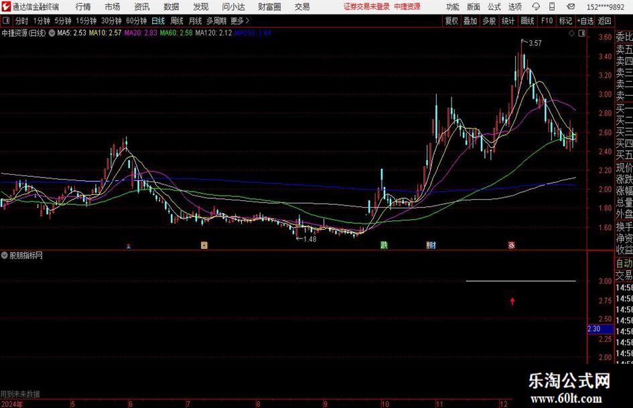Viewport: 633px width, 408px height.
Task: Click the 回 event marker on chart
Action: [x=204, y=245]
